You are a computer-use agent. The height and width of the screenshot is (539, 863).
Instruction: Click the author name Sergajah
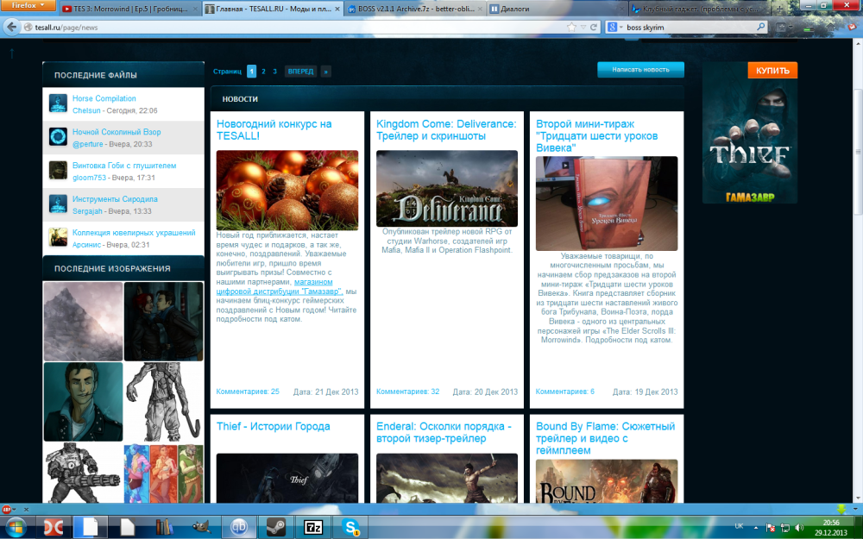[x=87, y=211]
